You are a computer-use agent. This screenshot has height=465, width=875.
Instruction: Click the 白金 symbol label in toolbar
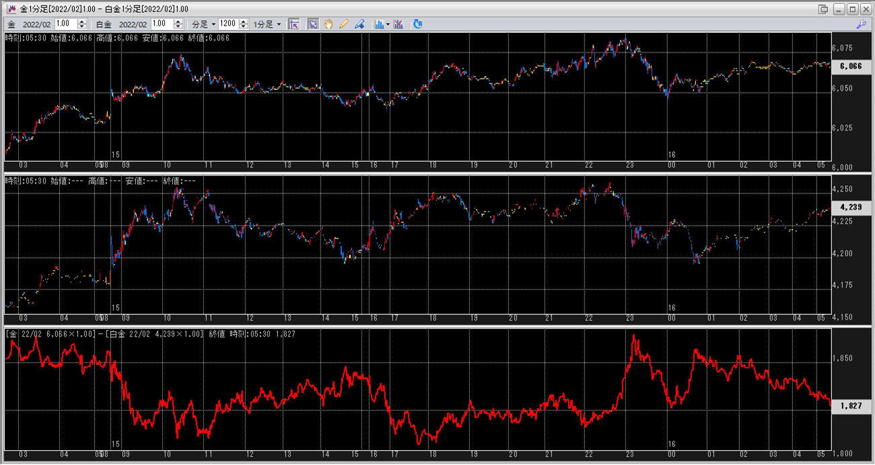(104, 24)
